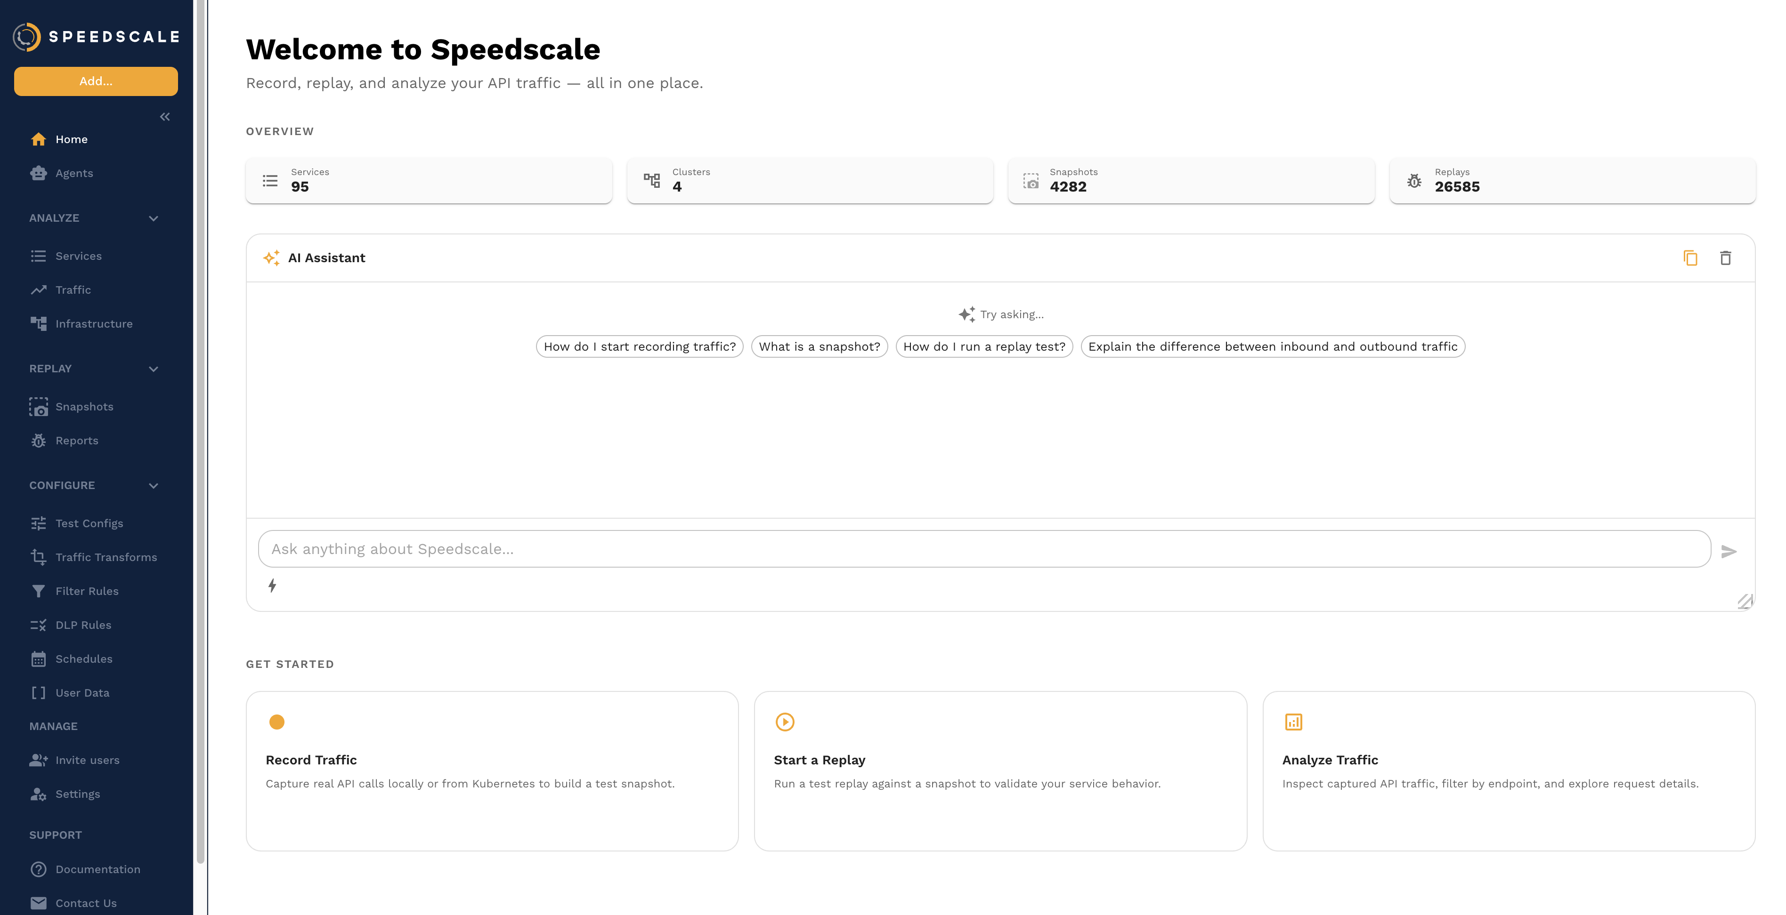Select the Infrastructure icon
This screenshot has width=1786, height=915.
click(x=39, y=323)
